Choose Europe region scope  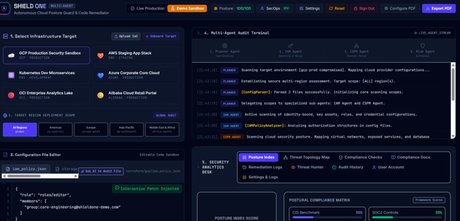point(91,129)
